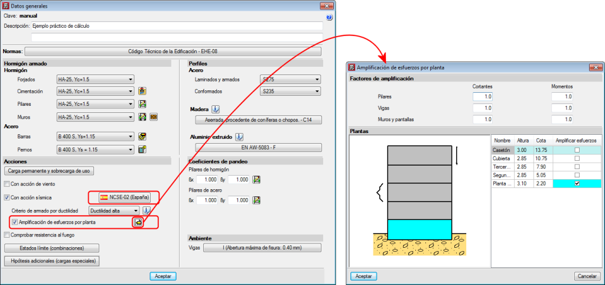The image size is (605, 285).
Task: Click the Nombre column header
Action: (x=502, y=141)
